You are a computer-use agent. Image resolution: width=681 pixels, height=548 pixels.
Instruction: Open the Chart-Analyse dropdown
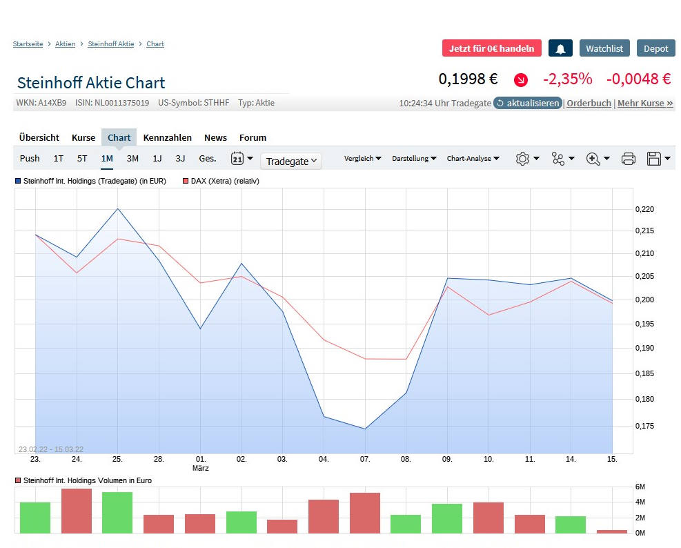(473, 159)
